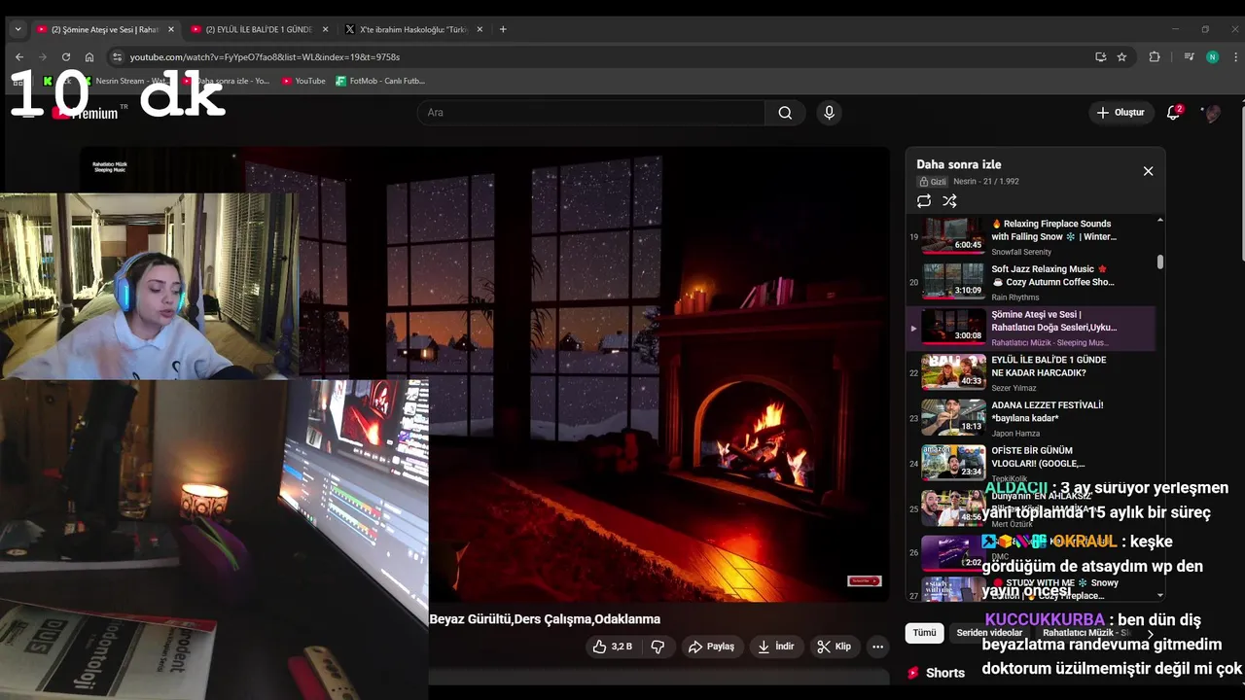Open the Chrome three-dot menu
Screen dimensions: 1245x700
pos(1234,57)
